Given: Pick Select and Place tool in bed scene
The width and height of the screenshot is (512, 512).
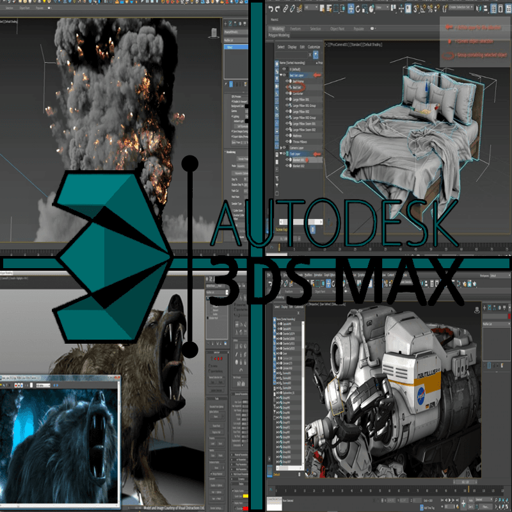Looking at the screenshot, I should [371, 9].
